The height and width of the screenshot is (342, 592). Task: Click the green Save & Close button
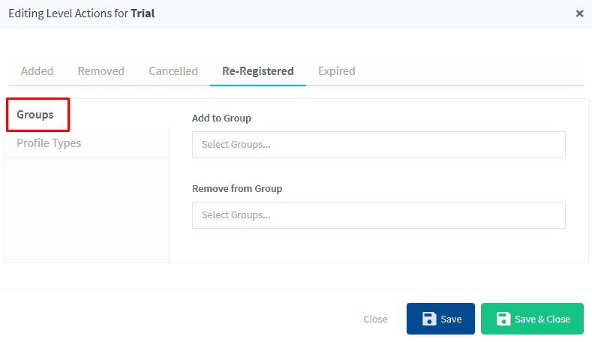pos(532,319)
